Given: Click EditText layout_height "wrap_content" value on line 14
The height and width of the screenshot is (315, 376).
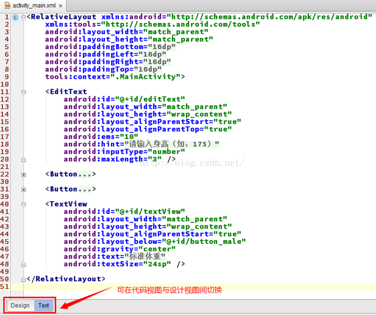Looking at the screenshot, I should (199, 114).
